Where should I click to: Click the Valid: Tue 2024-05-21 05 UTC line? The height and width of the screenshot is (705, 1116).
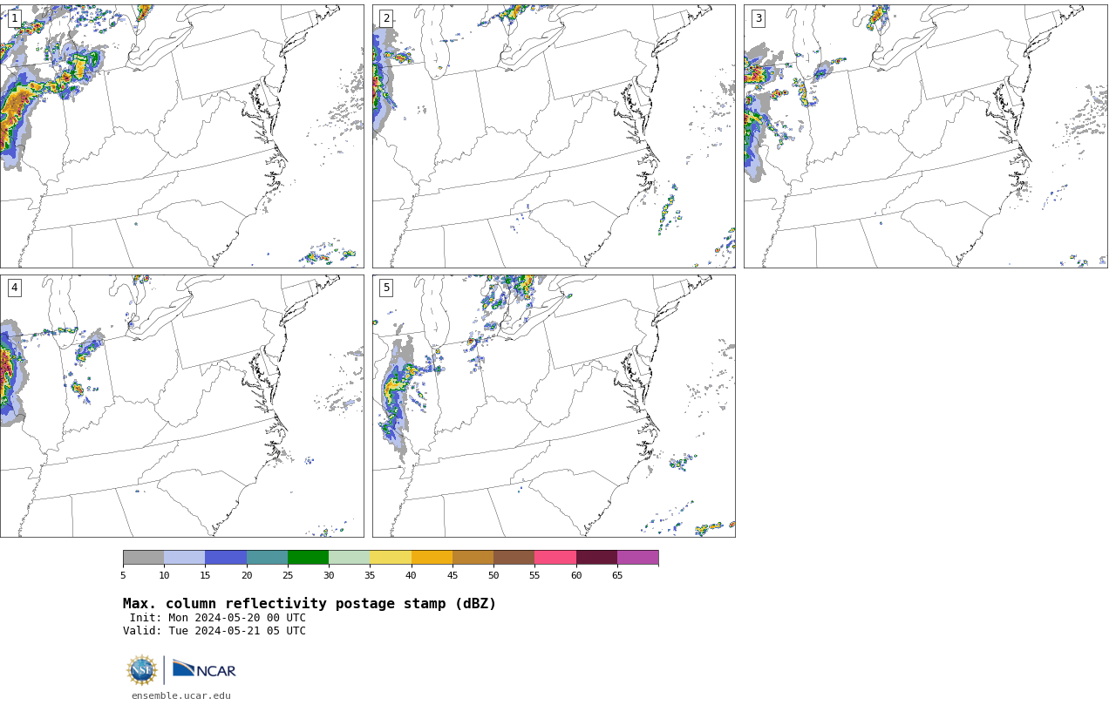coord(214,631)
